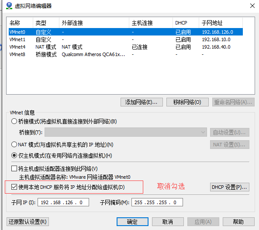259x230 pixels.
Task: Click the 子网掩码 field 255.255.255.0
Action: click(157, 202)
